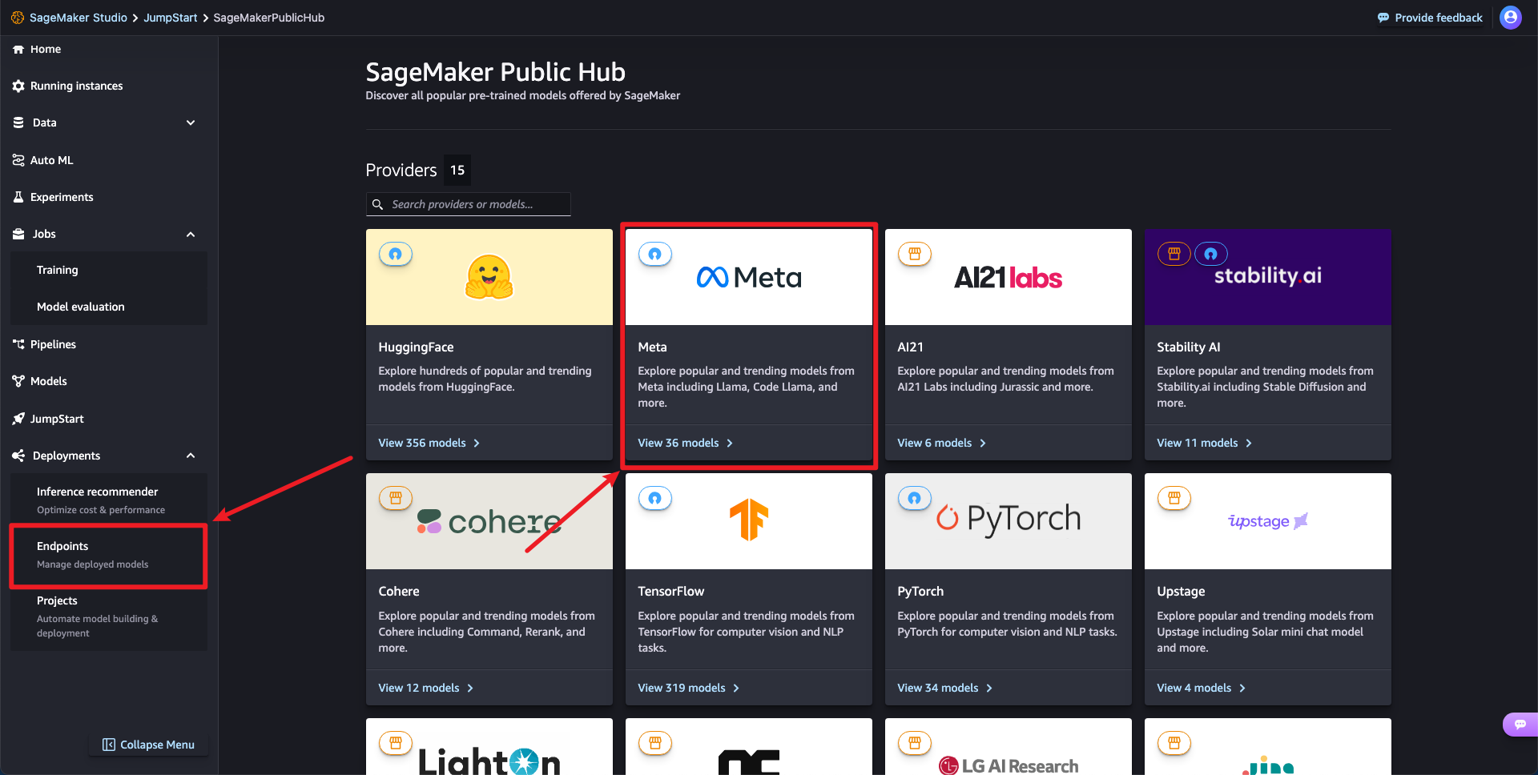The width and height of the screenshot is (1538, 775).
Task: Expand the Data section chevron
Action: tap(191, 122)
